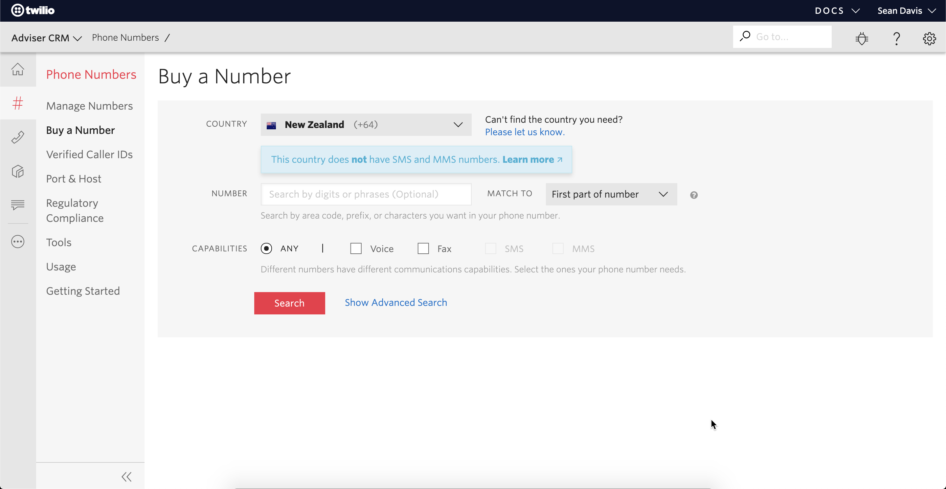Focus the number search input field
The height and width of the screenshot is (489, 946).
[x=366, y=194]
